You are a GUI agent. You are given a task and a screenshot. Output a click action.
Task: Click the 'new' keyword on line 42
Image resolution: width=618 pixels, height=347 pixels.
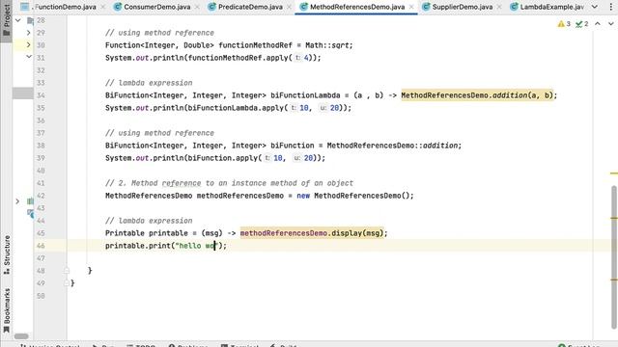[303, 196]
